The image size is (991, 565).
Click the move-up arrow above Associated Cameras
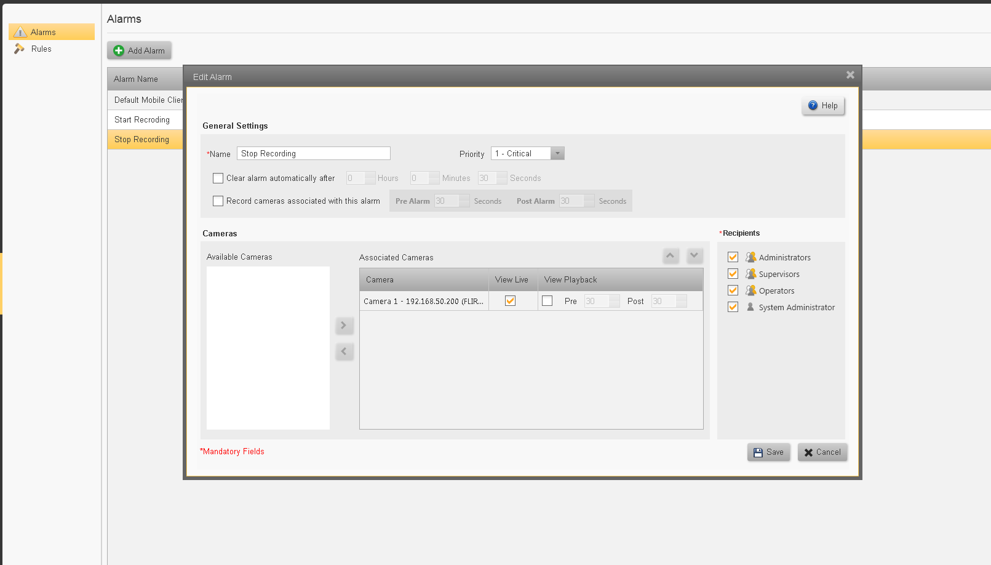tap(671, 255)
